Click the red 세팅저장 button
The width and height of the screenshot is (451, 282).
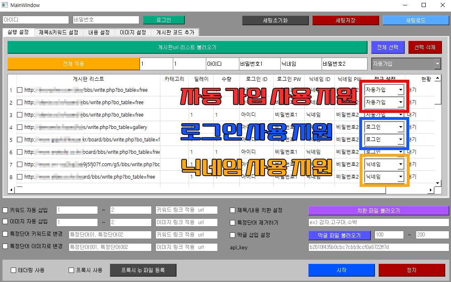coord(345,20)
